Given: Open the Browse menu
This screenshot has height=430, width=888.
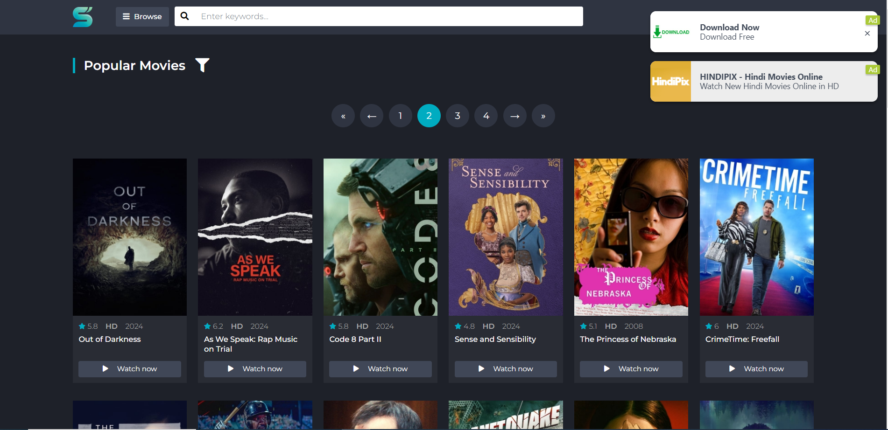Looking at the screenshot, I should 142,16.
